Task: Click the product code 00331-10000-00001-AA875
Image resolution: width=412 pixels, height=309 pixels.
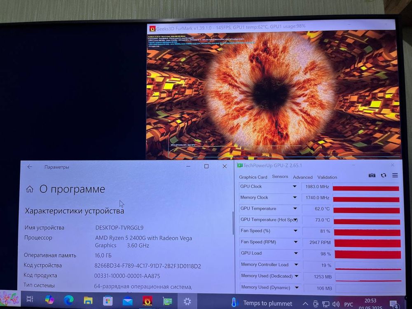Action: [x=127, y=276]
